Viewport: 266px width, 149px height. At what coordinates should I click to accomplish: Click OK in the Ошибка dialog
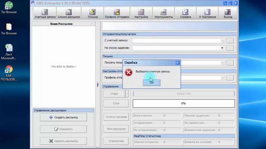point(151,82)
